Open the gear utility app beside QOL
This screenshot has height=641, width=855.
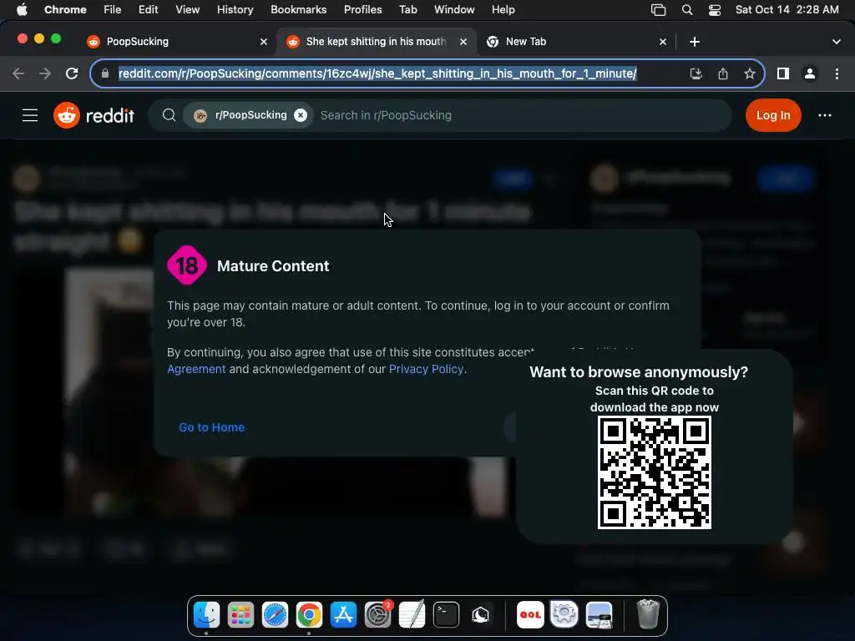click(564, 615)
